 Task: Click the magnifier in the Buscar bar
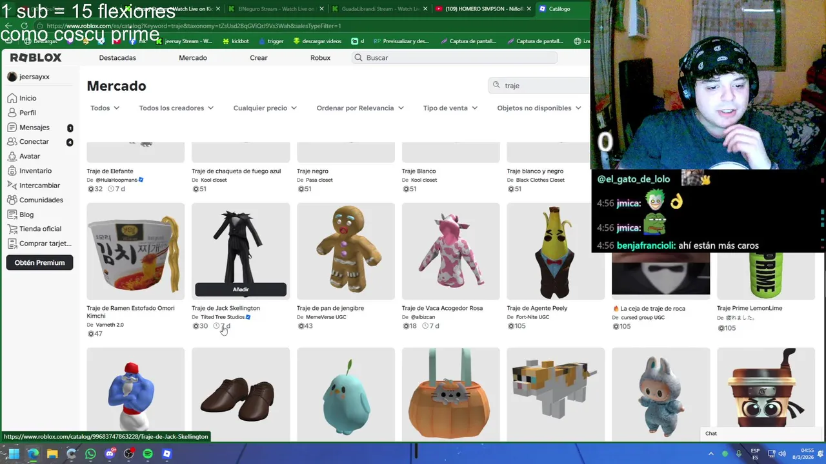pyautogui.click(x=358, y=58)
